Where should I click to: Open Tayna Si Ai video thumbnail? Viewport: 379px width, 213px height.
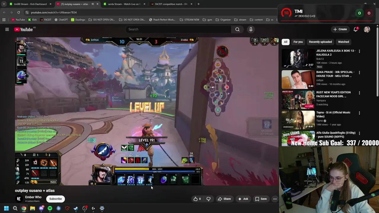(298, 120)
